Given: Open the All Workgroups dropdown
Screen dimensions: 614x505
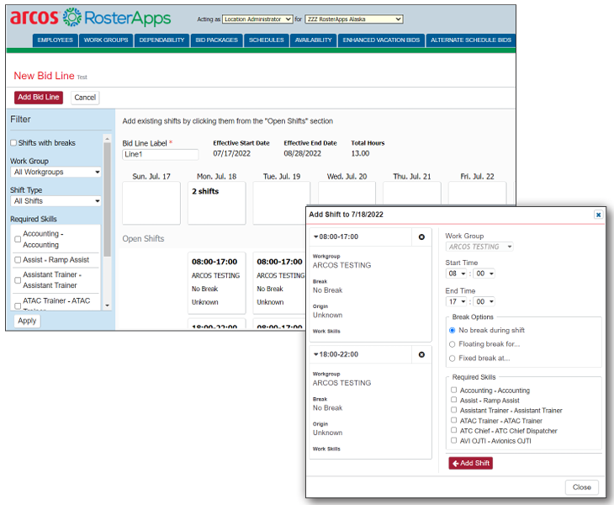Looking at the screenshot, I should [56, 172].
